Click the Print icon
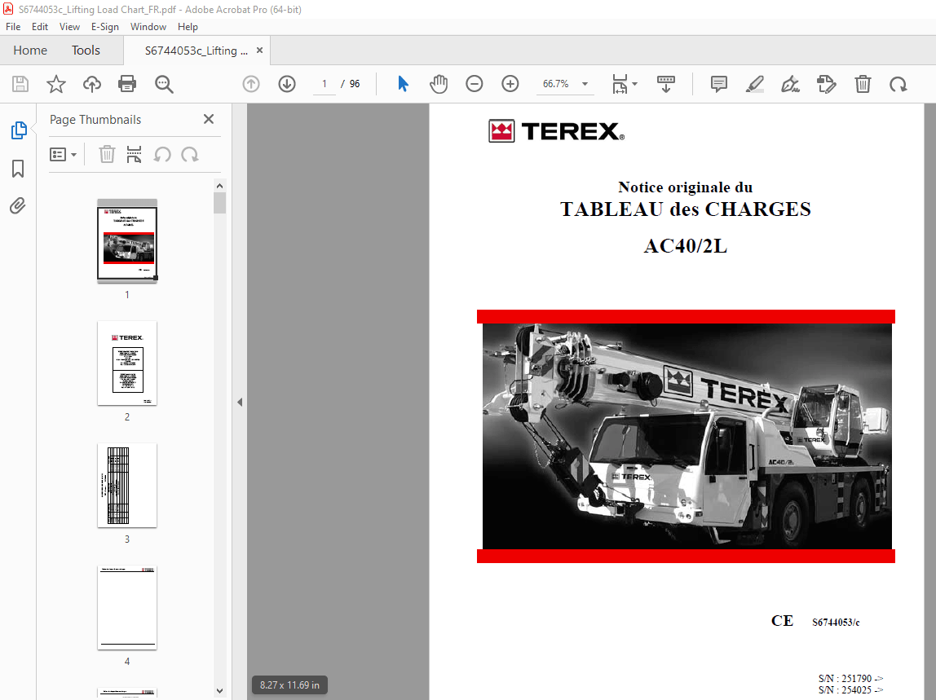936x700 pixels. tap(127, 83)
